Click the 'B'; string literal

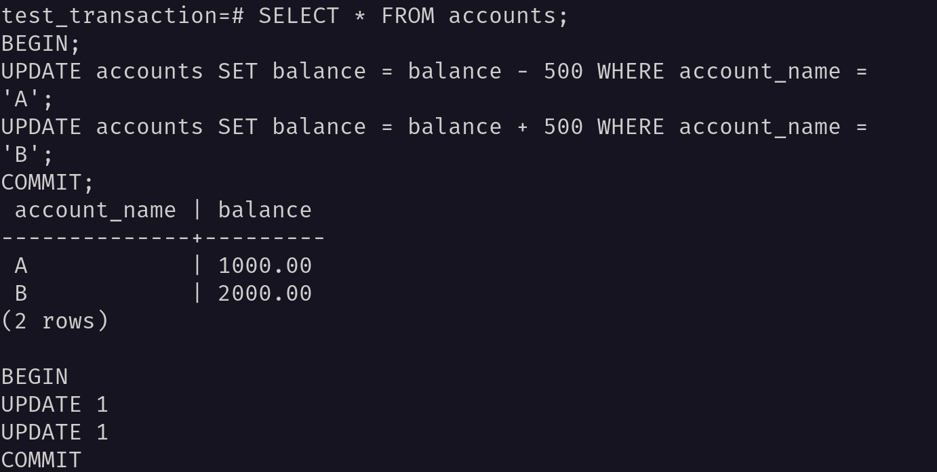point(27,154)
